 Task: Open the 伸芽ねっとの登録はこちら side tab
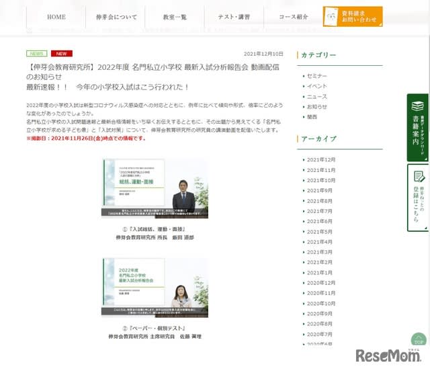pyautogui.click(x=418, y=198)
